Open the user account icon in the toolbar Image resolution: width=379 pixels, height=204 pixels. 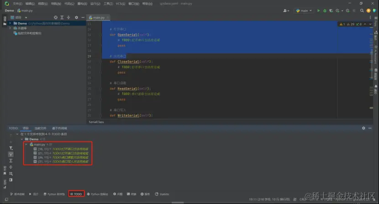click(285, 10)
